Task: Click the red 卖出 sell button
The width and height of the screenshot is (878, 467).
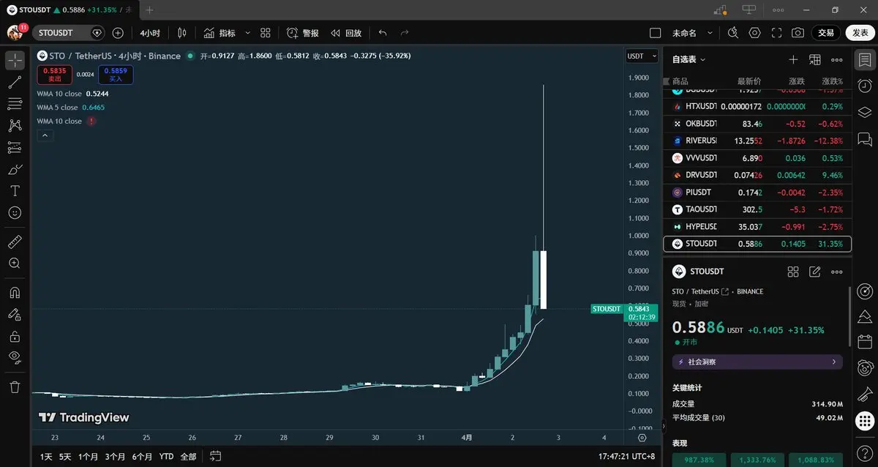Action: coord(56,74)
